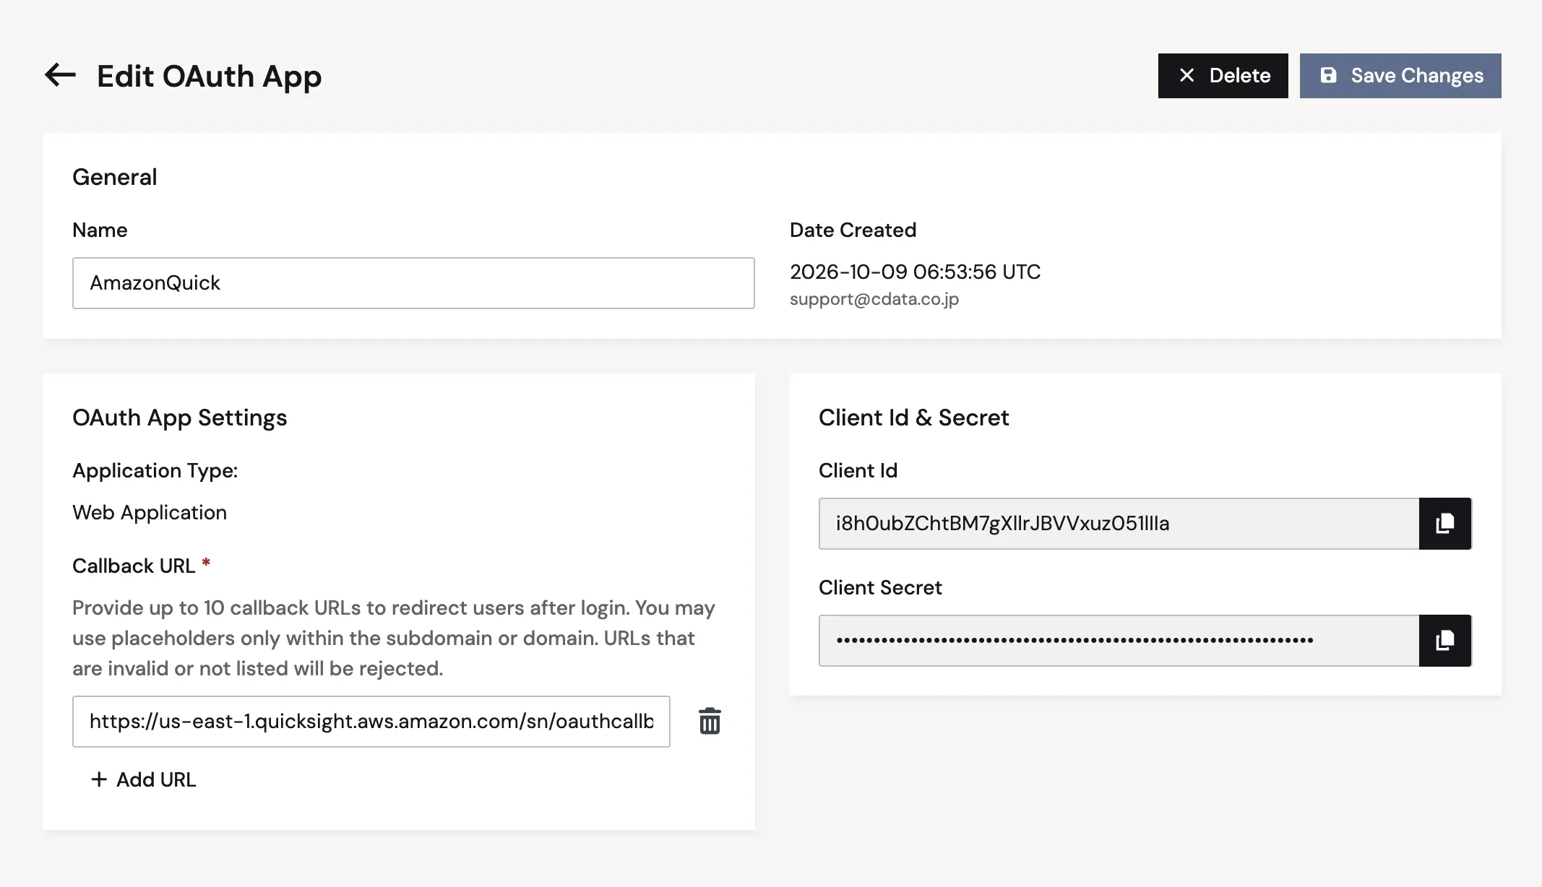The width and height of the screenshot is (1542, 887).
Task: Click the masked Client Secret field
Action: tap(1119, 641)
